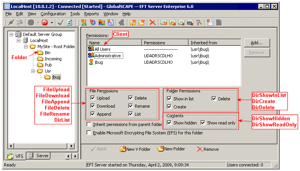Sort by the Inherited from column header

pyautogui.click(x=214, y=43)
